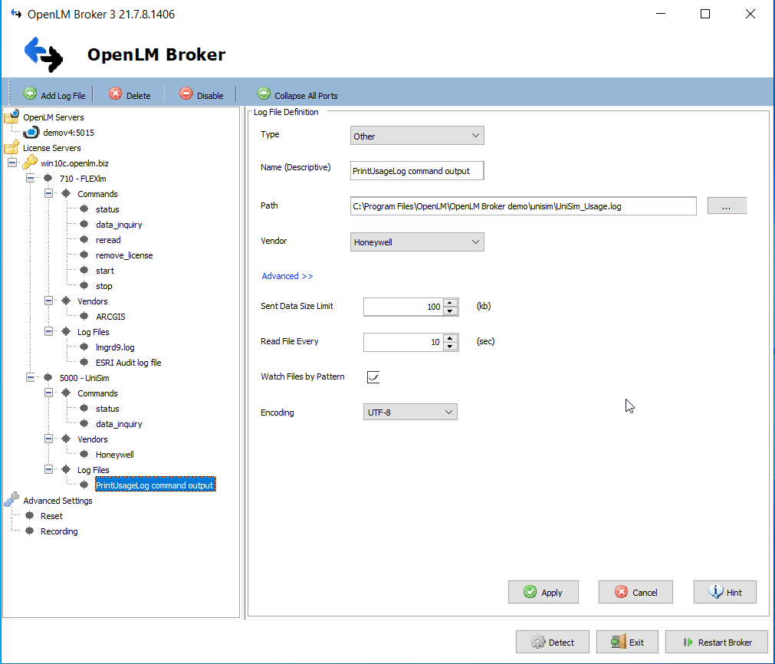Open the Encoding dropdown
775x664 pixels.
click(410, 412)
